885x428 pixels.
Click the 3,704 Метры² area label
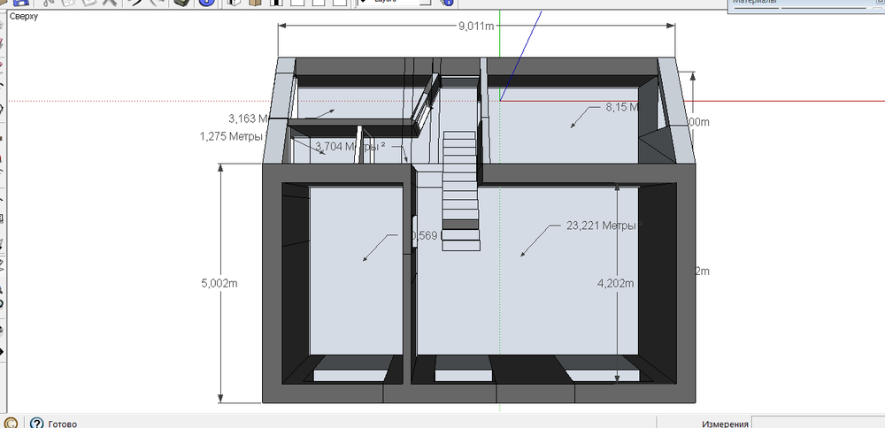[x=349, y=147]
